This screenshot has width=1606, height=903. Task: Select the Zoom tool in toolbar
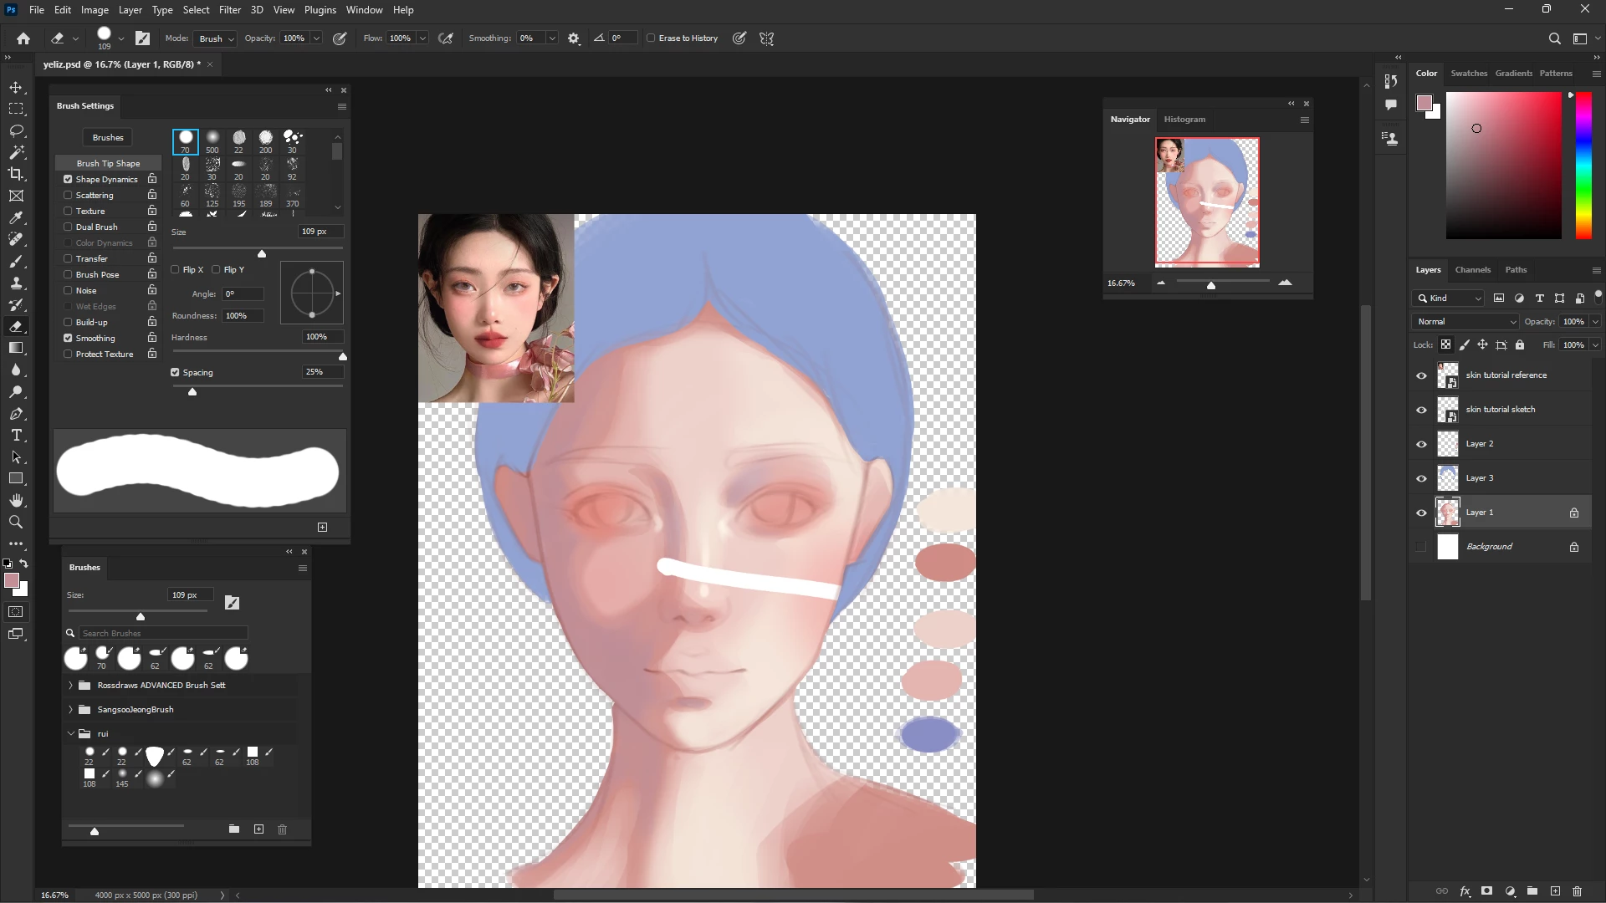(16, 523)
